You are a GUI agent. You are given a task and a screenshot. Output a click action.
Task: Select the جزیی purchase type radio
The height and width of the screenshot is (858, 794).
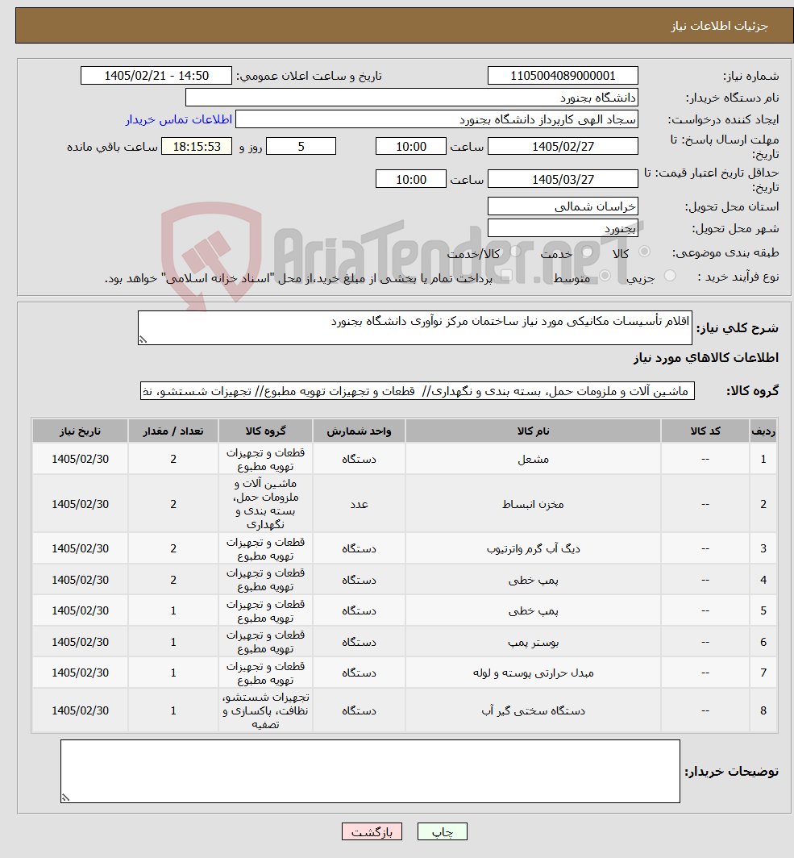[x=670, y=277]
